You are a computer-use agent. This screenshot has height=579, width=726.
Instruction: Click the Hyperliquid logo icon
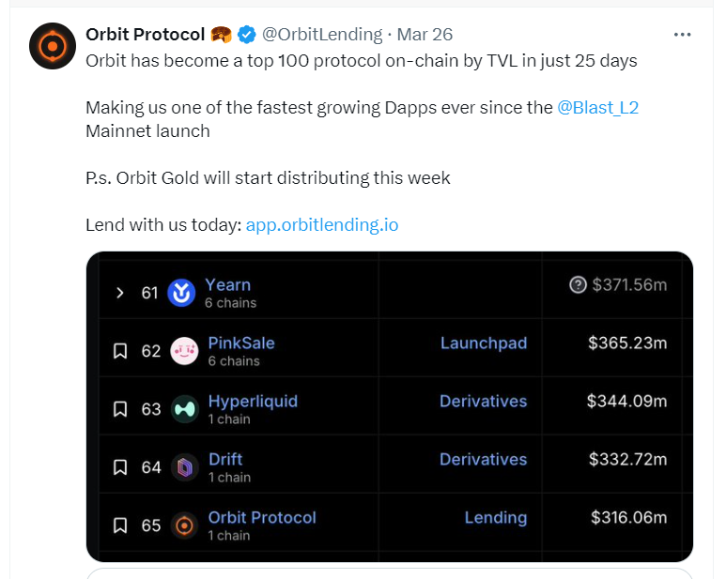point(185,409)
